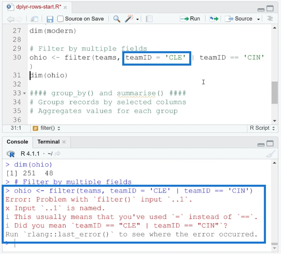Open the R Script file type dropdown
281x254 pixels.
point(262,128)
